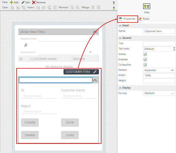Viewport: 176px width, 153px height.
Task: Click the red X Remove view button
Action: [39, 2]
